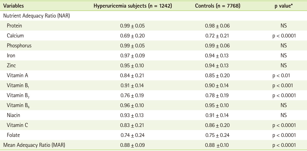Click the Mean Adequacy Ratio (MAR) label
This screenshot has height=151, width=307.
[34, 145]
